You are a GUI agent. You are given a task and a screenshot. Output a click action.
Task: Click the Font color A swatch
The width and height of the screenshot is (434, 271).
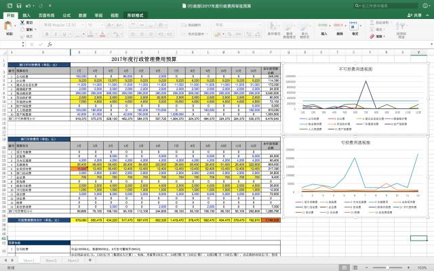(x=102, y=35)
